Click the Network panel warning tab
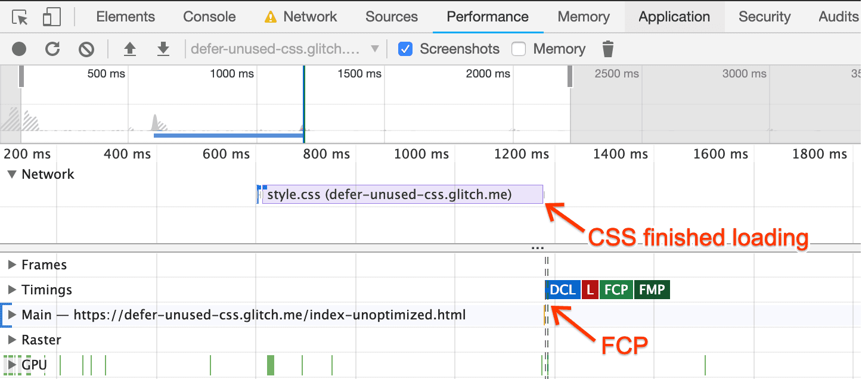Screen dimensions: 862x379 coord(301,16)
